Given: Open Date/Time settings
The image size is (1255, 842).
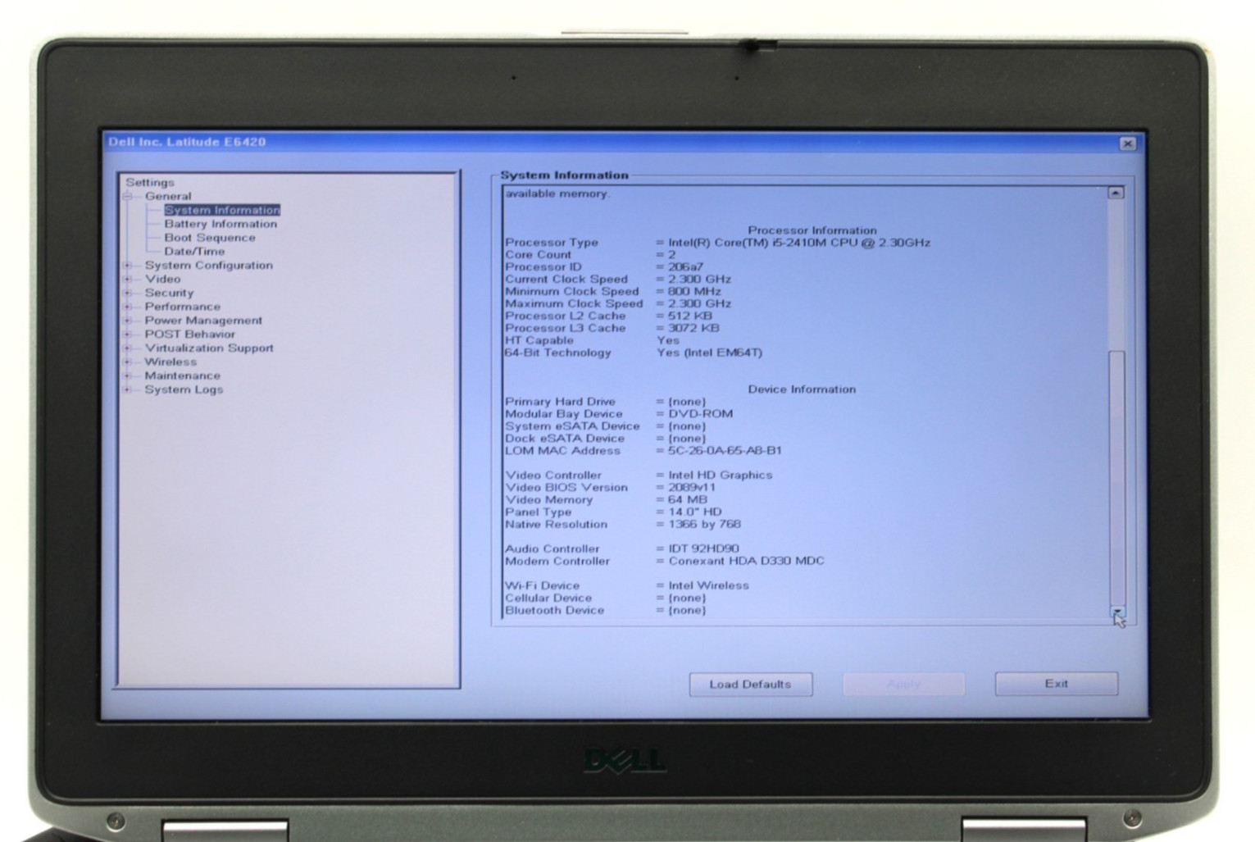Looking at the screenshot, I should (194, 252).
